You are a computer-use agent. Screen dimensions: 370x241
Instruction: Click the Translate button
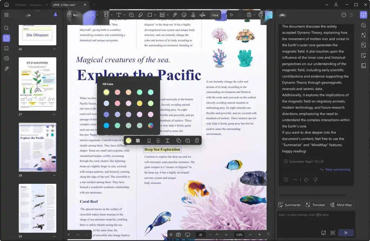click(x=315, y=205)
